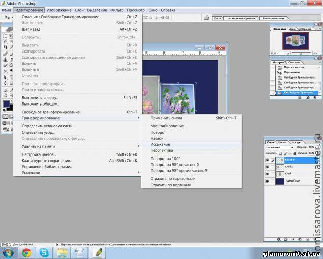Click the Move tool icon in options bar

coord(8,17)
